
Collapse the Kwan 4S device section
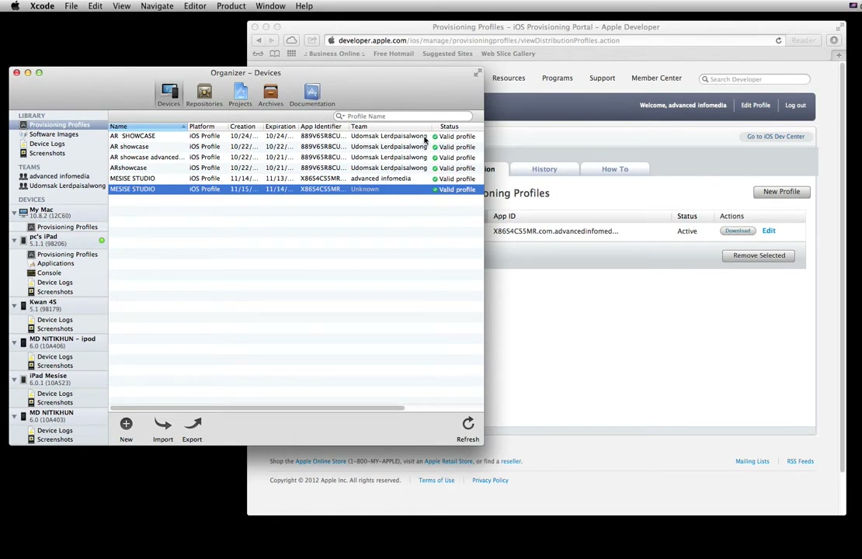click(14, 306)
